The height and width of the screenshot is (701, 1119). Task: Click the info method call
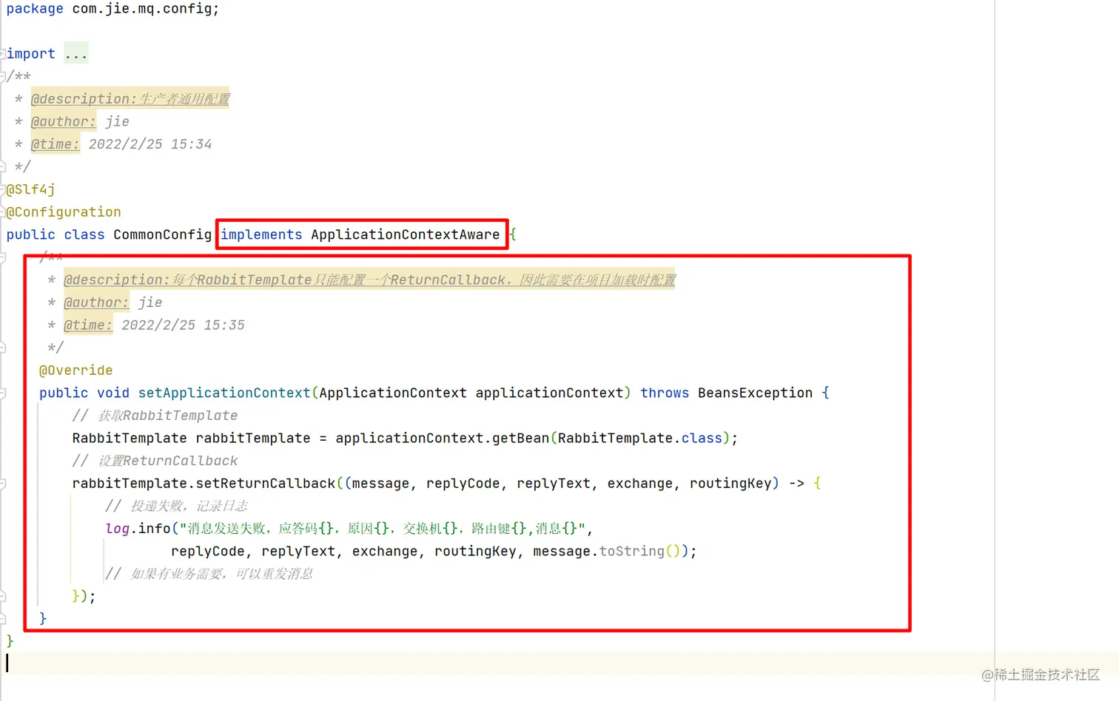tap(154, 529)
